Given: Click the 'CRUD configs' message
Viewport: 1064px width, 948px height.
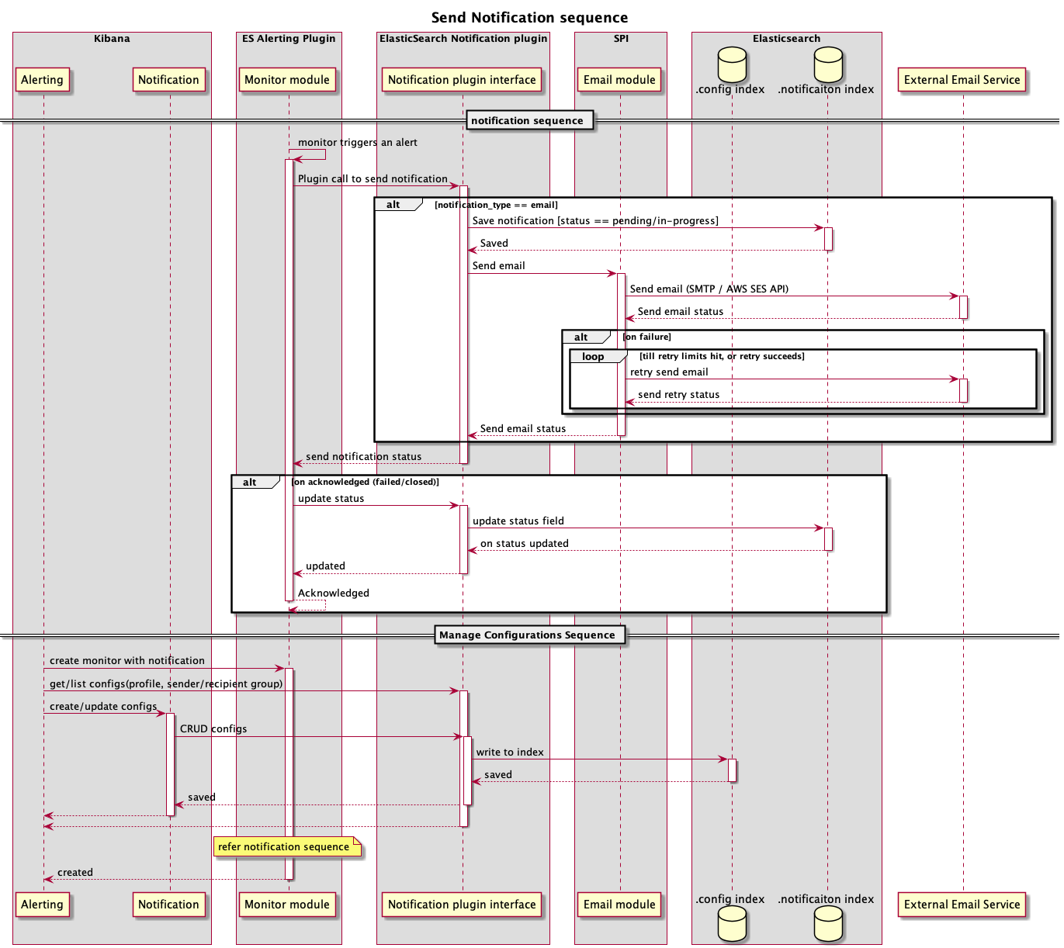Looking at the screenshot, I should (213, 728).
